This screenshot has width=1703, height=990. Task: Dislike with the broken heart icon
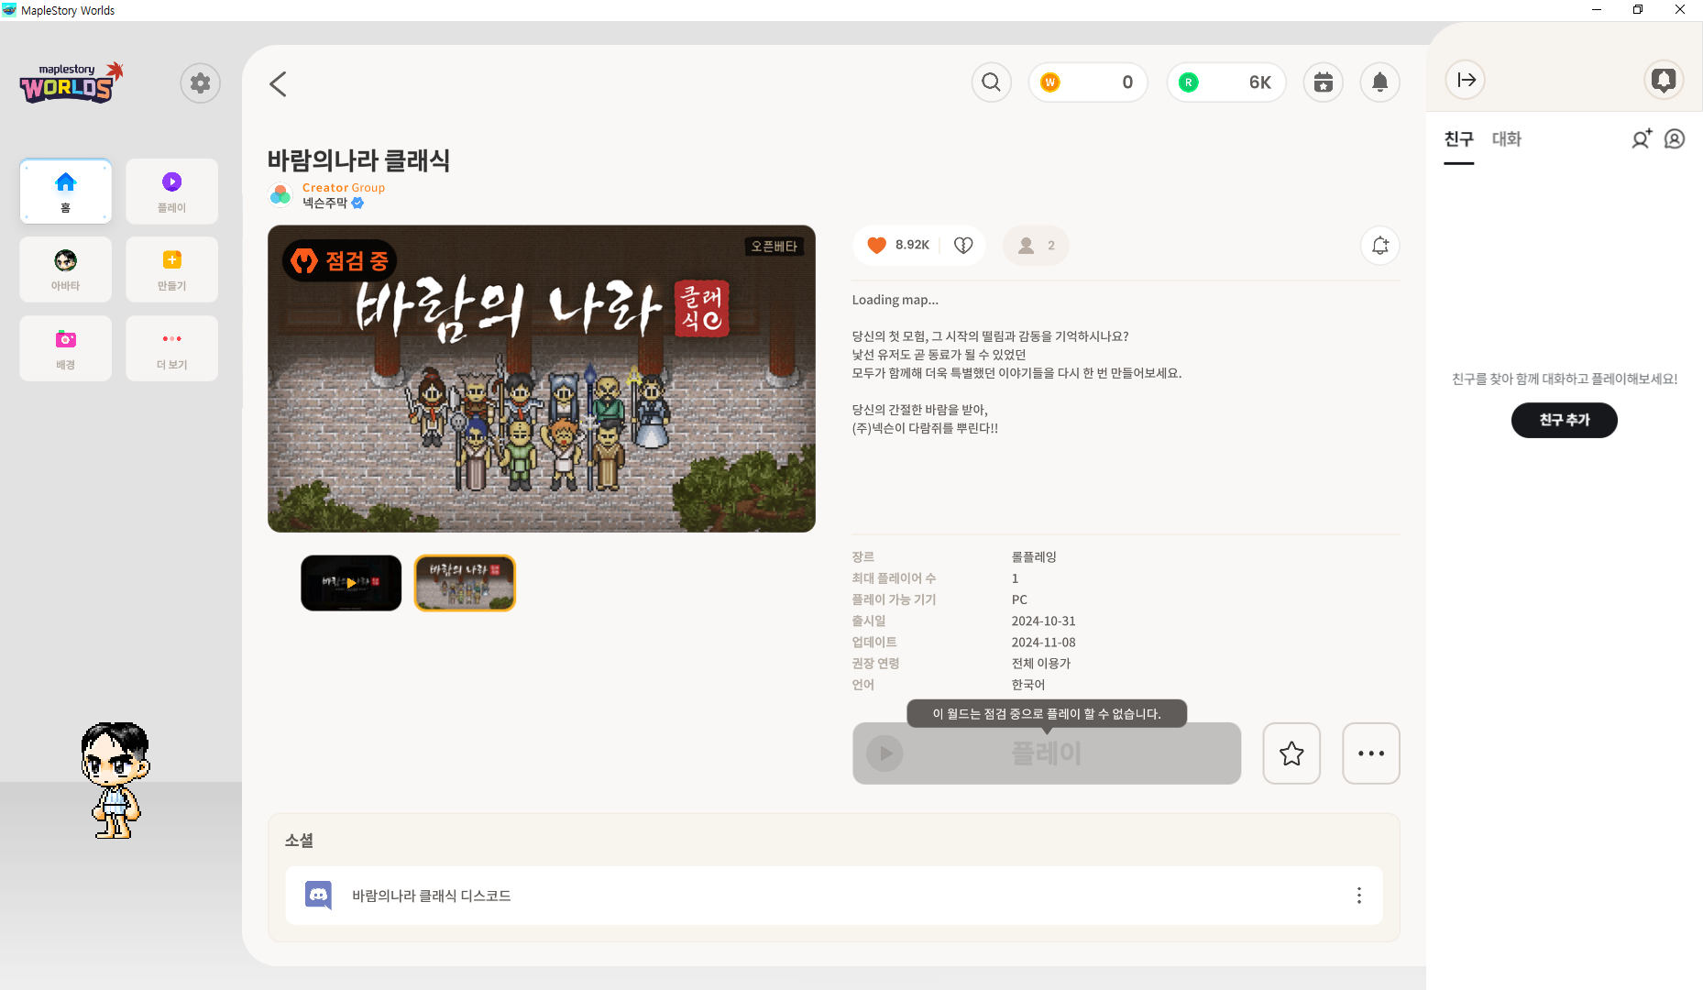point(962,245)
